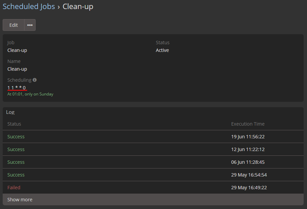Go back to Scheduled Jobs breadcrumb

(x=29, y=6)
